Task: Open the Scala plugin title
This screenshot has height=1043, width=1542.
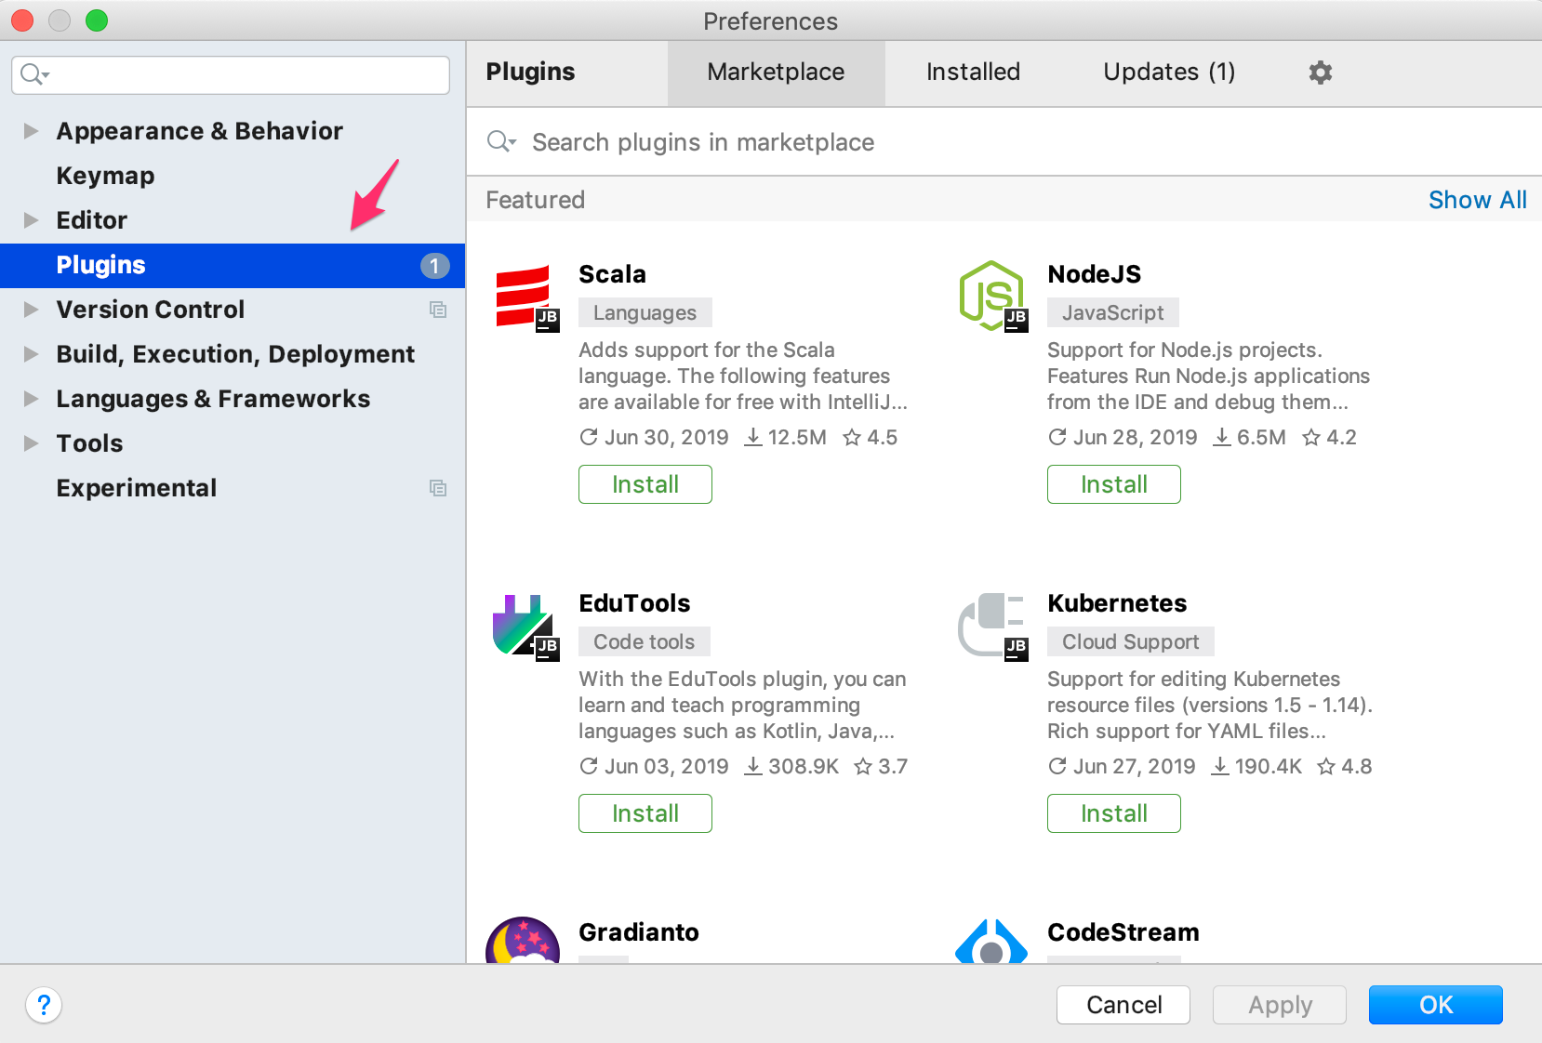Action: pyautogui.click(x=612, y=274)
